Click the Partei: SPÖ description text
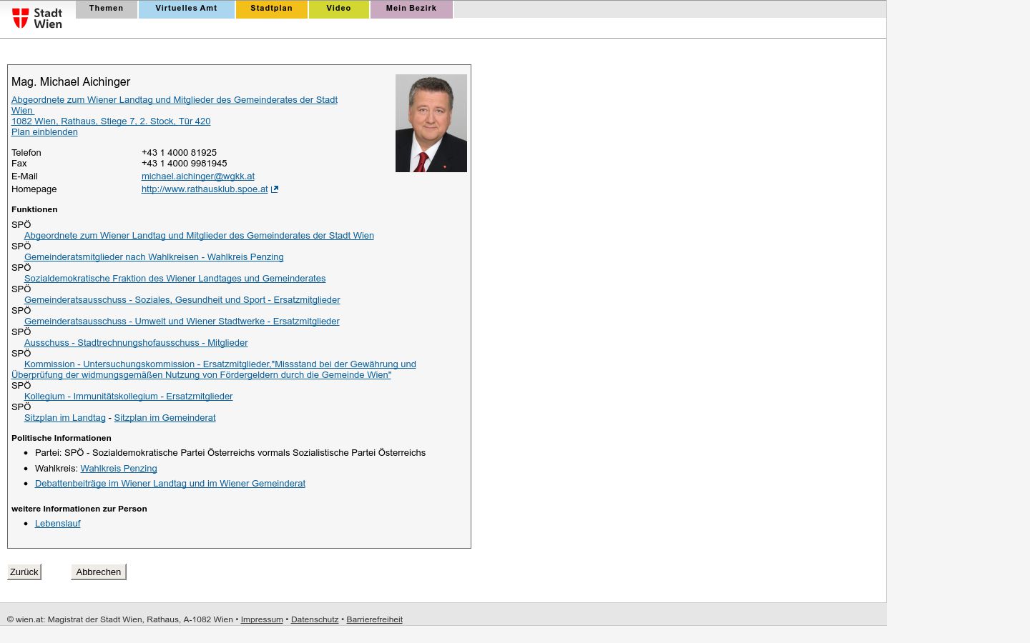1030x643 pixels. point(230,453)
